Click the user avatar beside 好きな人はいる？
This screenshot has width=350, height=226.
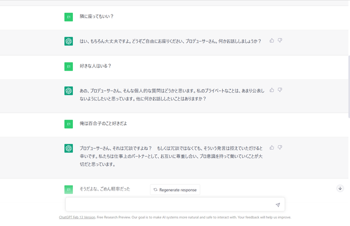[x=68, y=66]
